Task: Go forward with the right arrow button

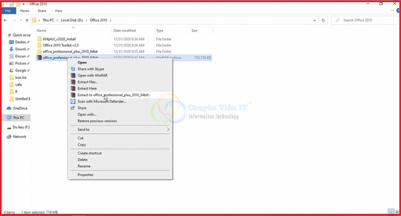Action: click(14, 20)
